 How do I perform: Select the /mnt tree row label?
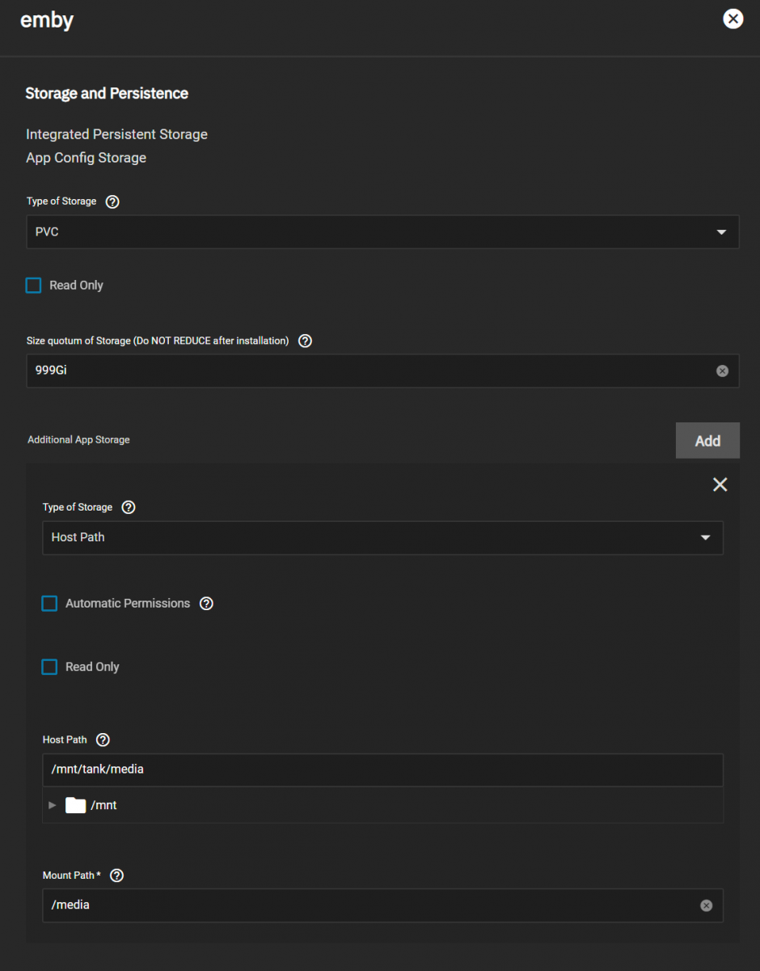pos(103,805)
